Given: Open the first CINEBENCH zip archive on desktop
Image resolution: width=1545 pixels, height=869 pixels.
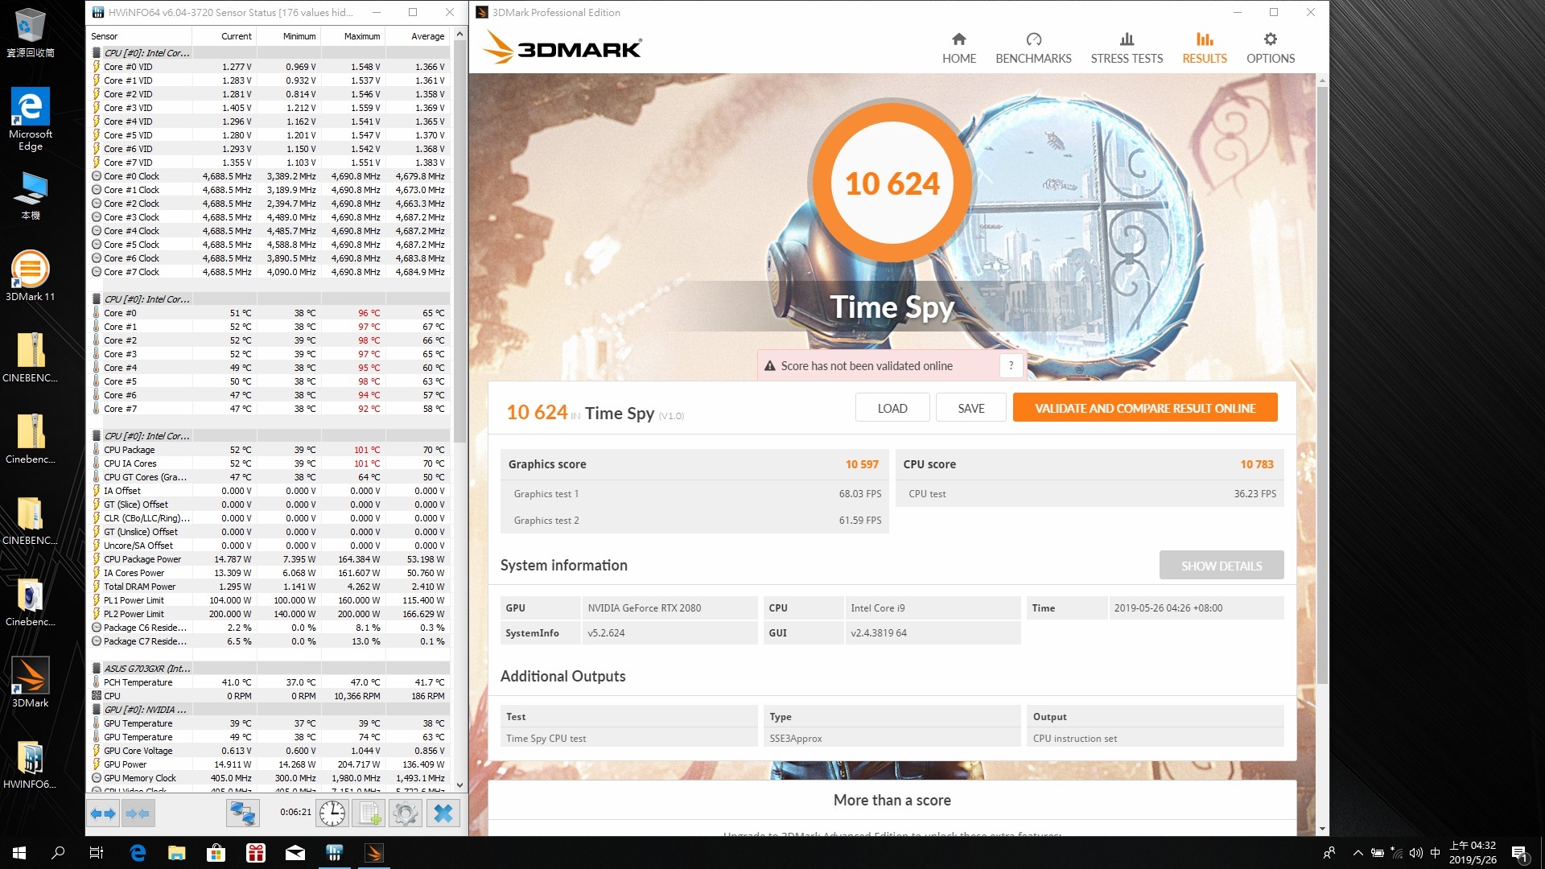Looking at the screenshot, I should [31, 357].
